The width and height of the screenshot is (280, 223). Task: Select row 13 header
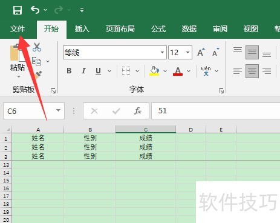coord(6,165)
